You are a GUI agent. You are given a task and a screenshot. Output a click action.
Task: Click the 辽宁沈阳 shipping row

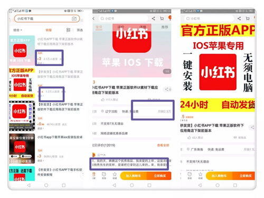[131, 111]
